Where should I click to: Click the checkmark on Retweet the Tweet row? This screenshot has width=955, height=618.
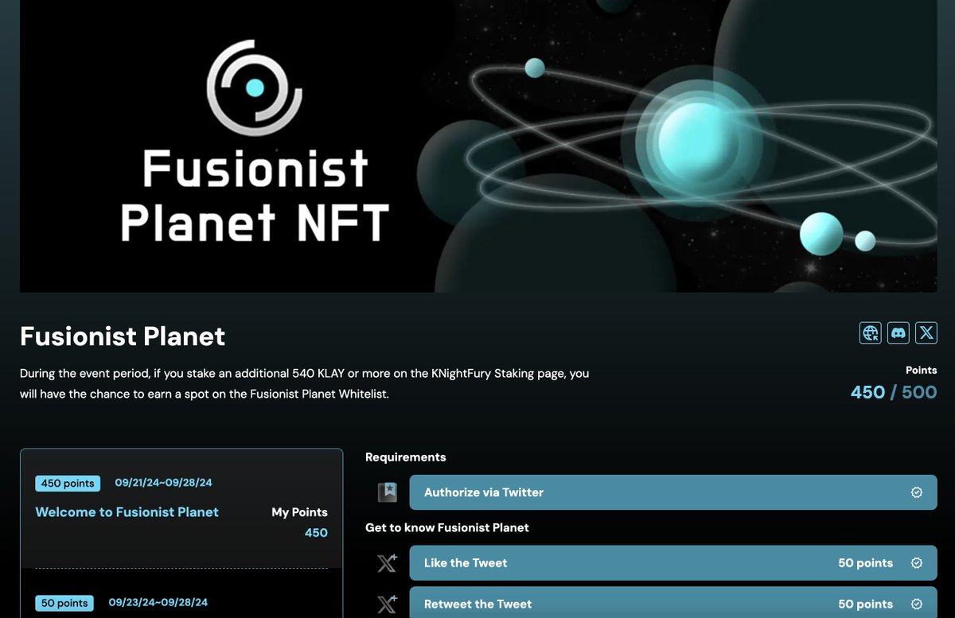coord(917,604)
